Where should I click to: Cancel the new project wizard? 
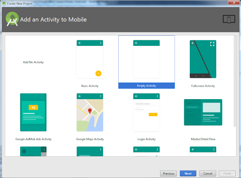207,173
